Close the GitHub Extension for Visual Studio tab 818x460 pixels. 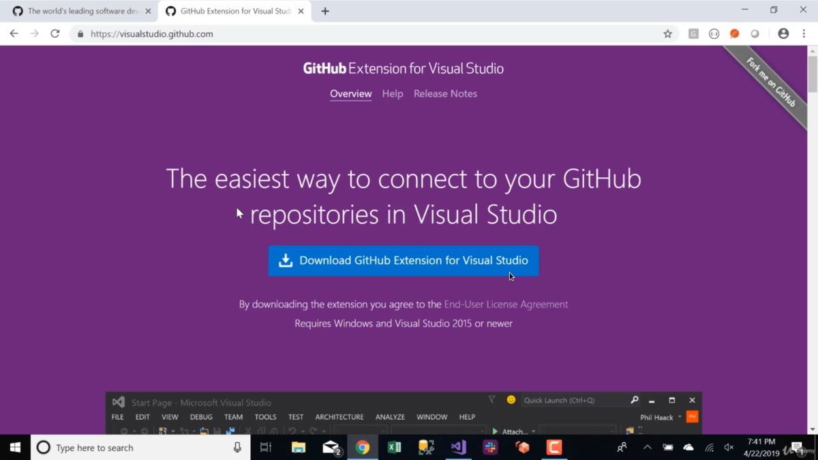click(x=301, y=11)
